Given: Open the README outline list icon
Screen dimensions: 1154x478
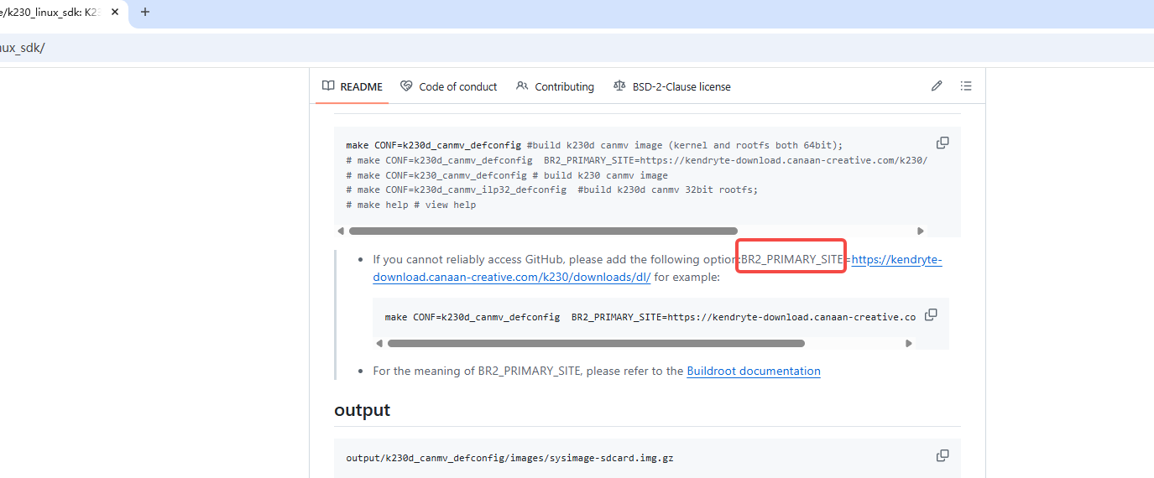Looking at the screenshot, I should (966, 86).
